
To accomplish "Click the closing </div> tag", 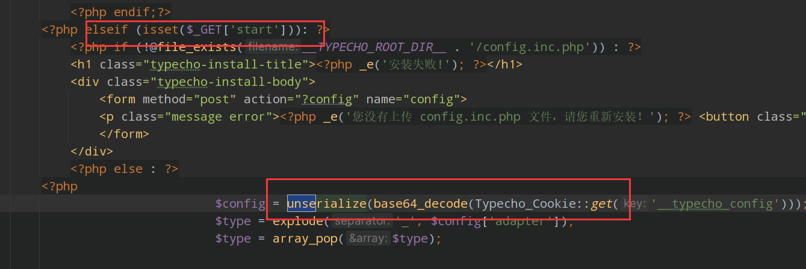I will coord(91,151).
